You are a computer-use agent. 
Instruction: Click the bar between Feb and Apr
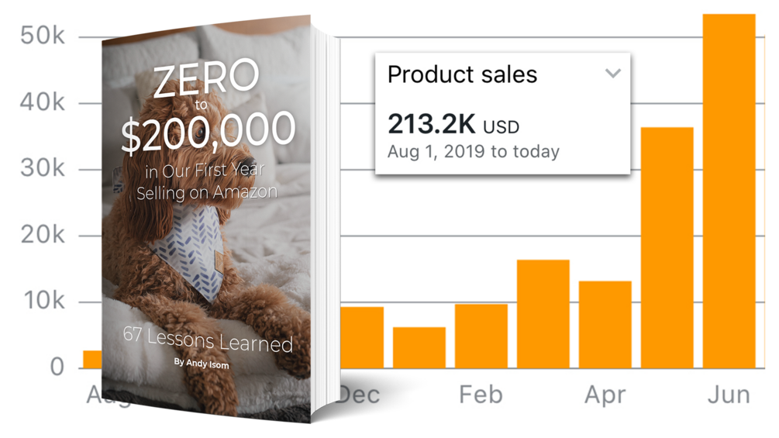pos(543,313)
